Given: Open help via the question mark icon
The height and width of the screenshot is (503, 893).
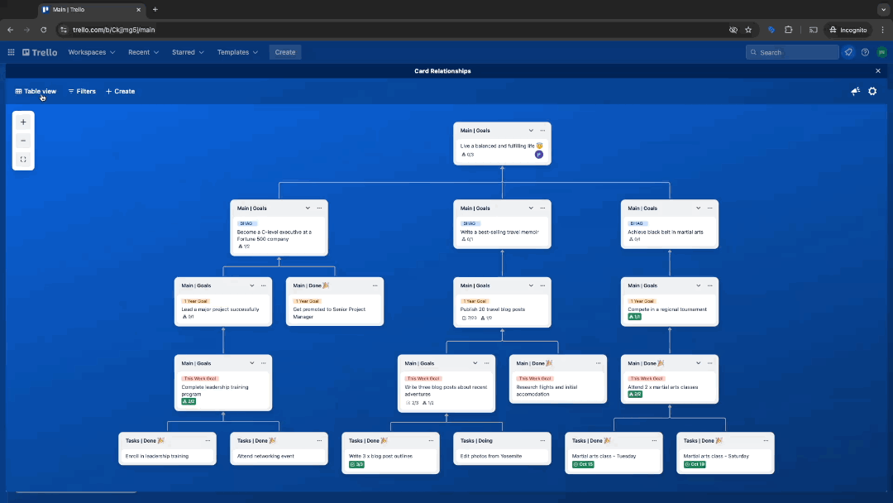Looking at the screenshot, I should click(x=865, y=52).
